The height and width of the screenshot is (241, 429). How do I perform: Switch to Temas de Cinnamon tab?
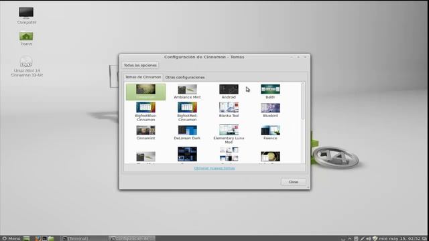tap(143, 77)
